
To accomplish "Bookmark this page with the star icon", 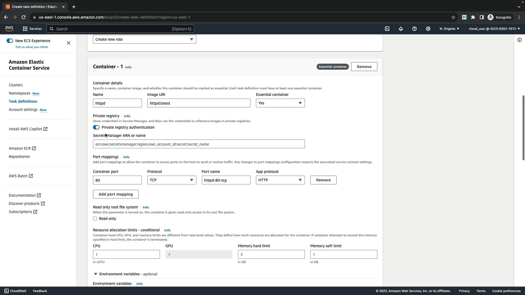I will (x=453, y=17).
